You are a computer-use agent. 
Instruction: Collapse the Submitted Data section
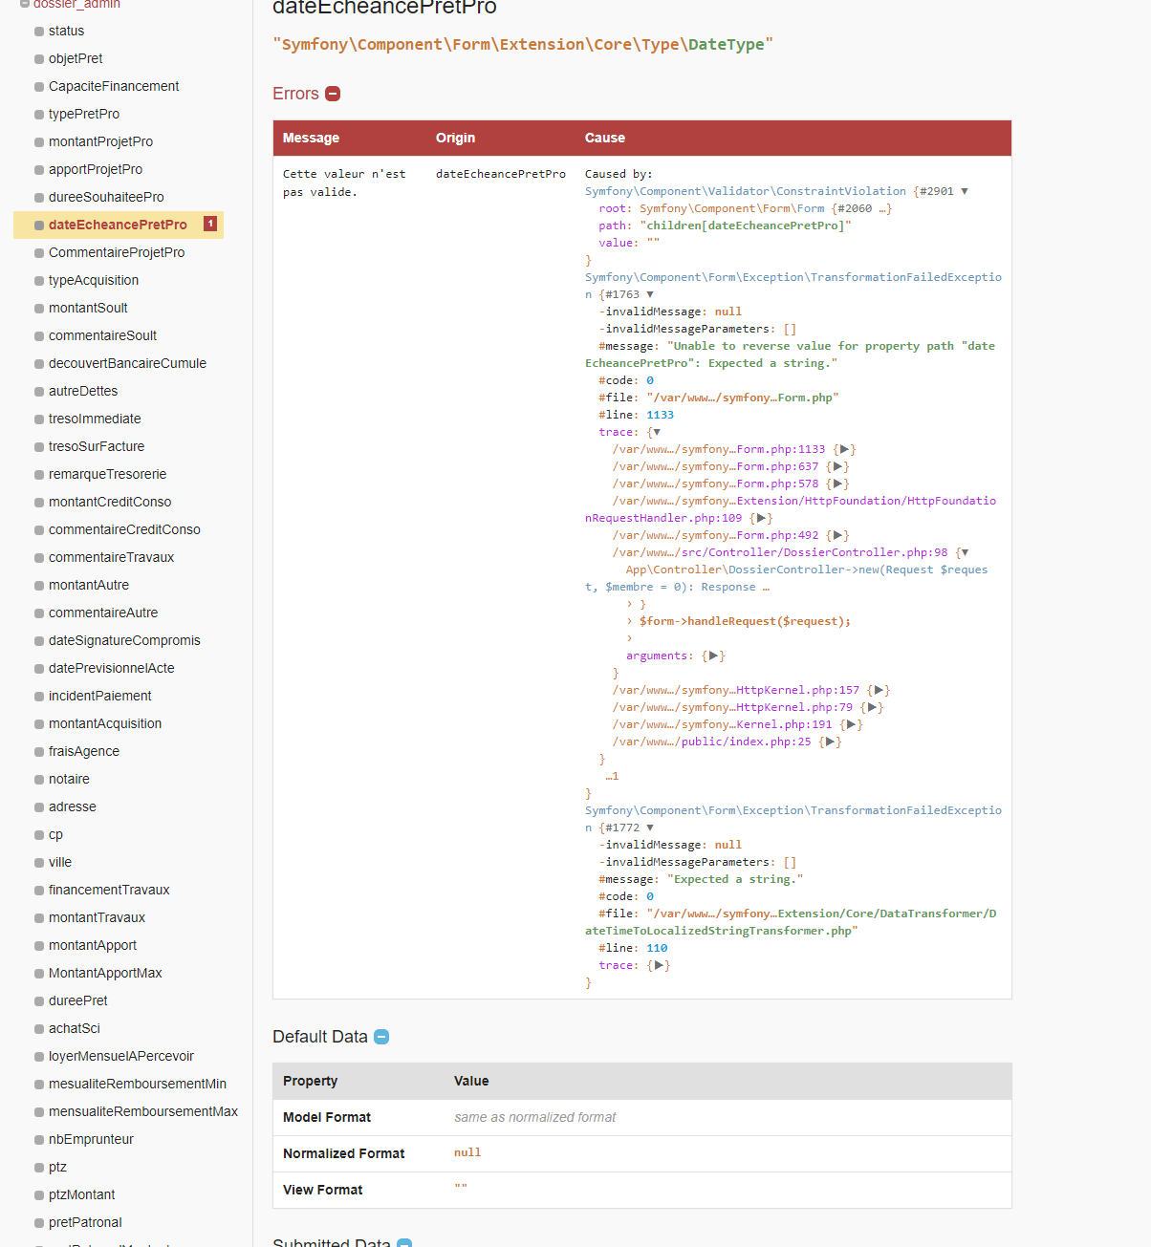point(404,1242)
